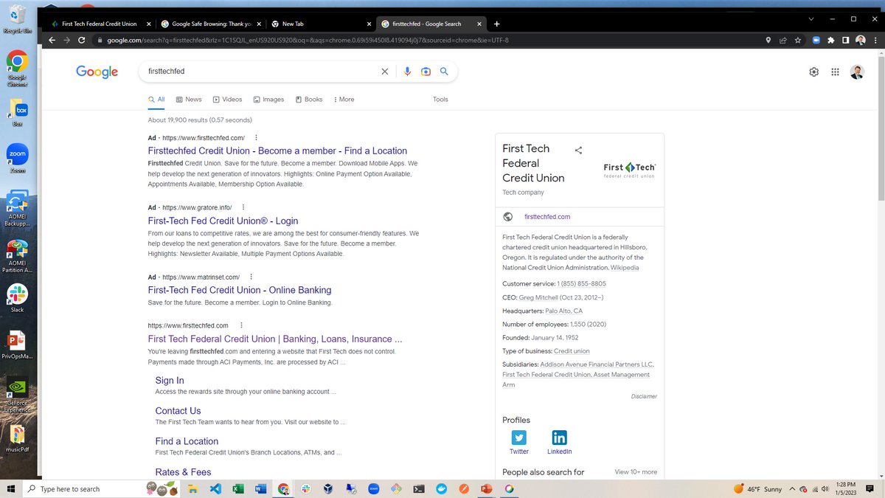The width and height of the screenshot is (885, 498).
Task: Open Chrome's customize menu via three vertical dots
Action: coord(876,41)
